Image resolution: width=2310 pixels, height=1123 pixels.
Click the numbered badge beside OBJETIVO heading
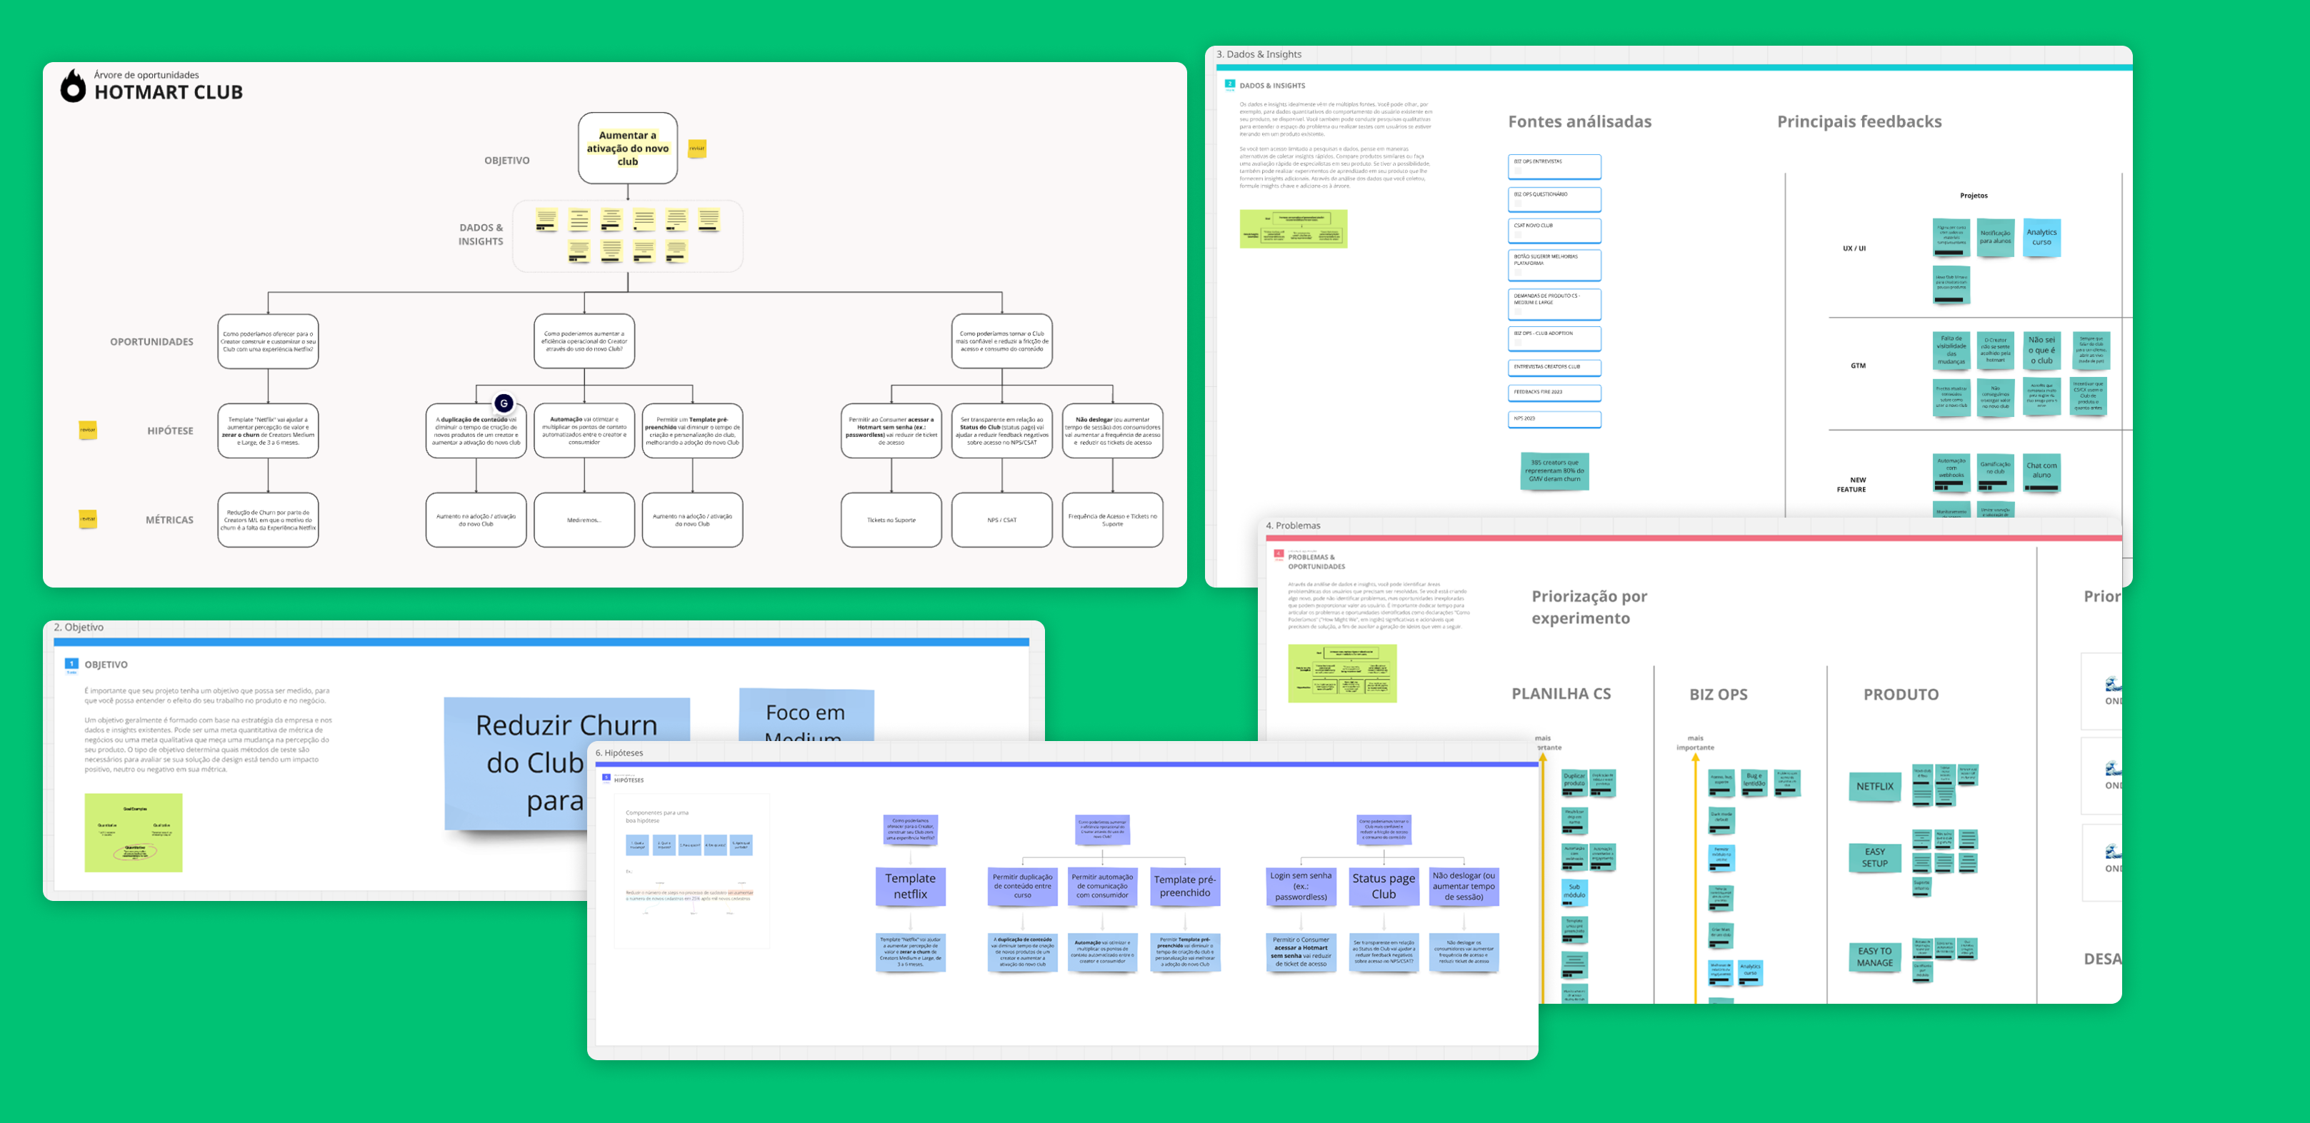point(71,664)
